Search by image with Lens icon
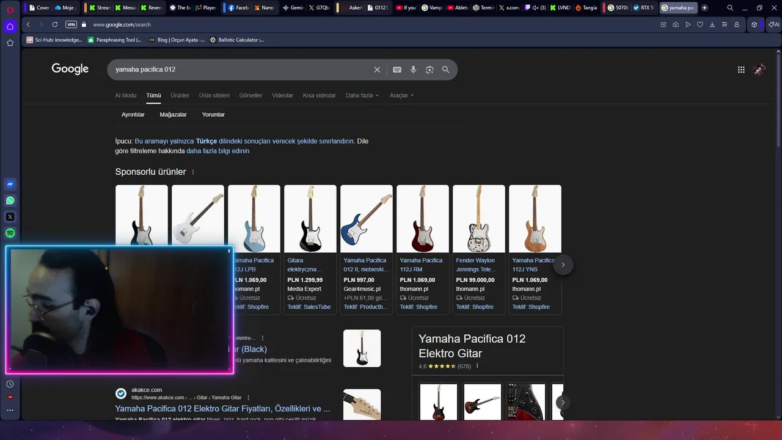Viewport: 782px width, 440px height. coord(429,70)
